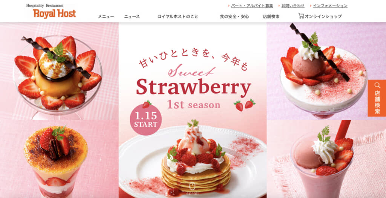The image size is (386, 198).
Task: Click the shopping cart icon
Action: 301,16
